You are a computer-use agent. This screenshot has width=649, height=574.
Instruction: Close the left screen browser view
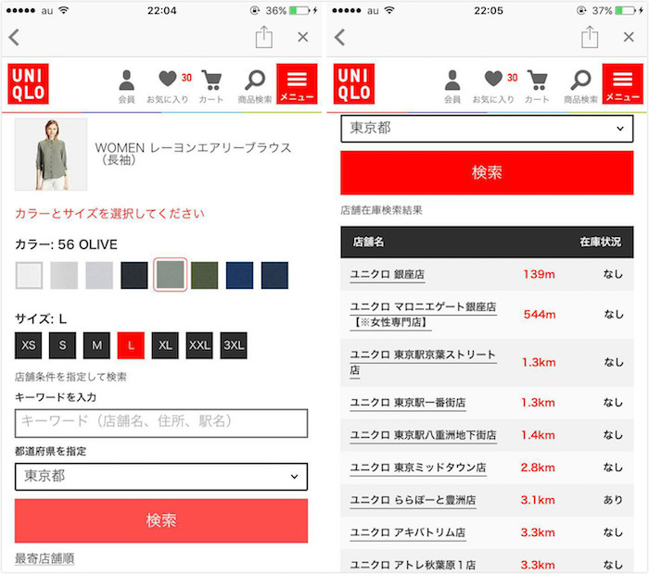click(303, 37)
